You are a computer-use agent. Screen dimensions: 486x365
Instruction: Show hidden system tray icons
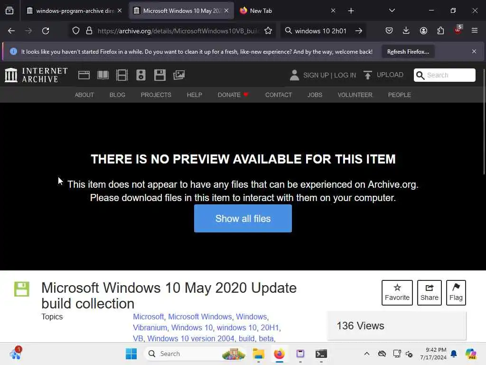367,354
